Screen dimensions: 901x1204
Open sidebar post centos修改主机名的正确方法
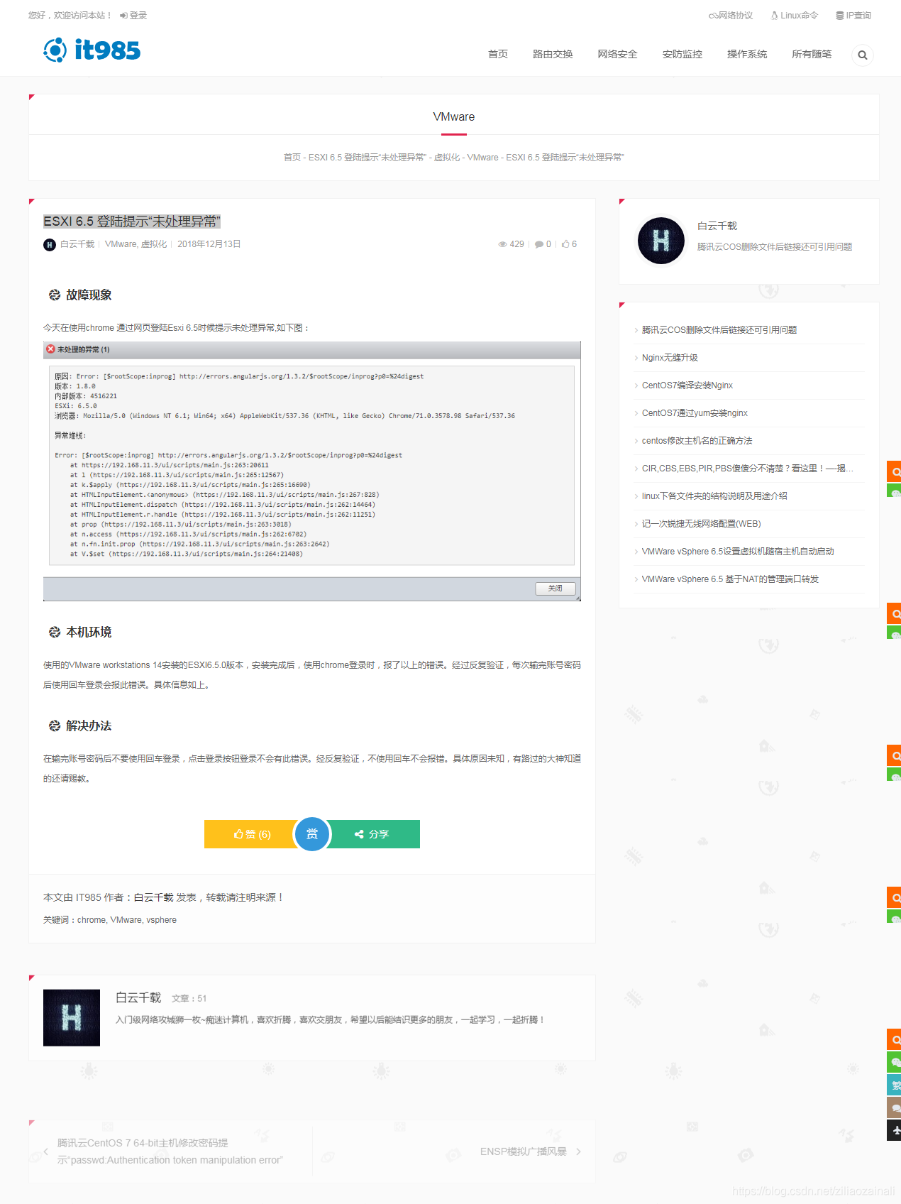697,441
